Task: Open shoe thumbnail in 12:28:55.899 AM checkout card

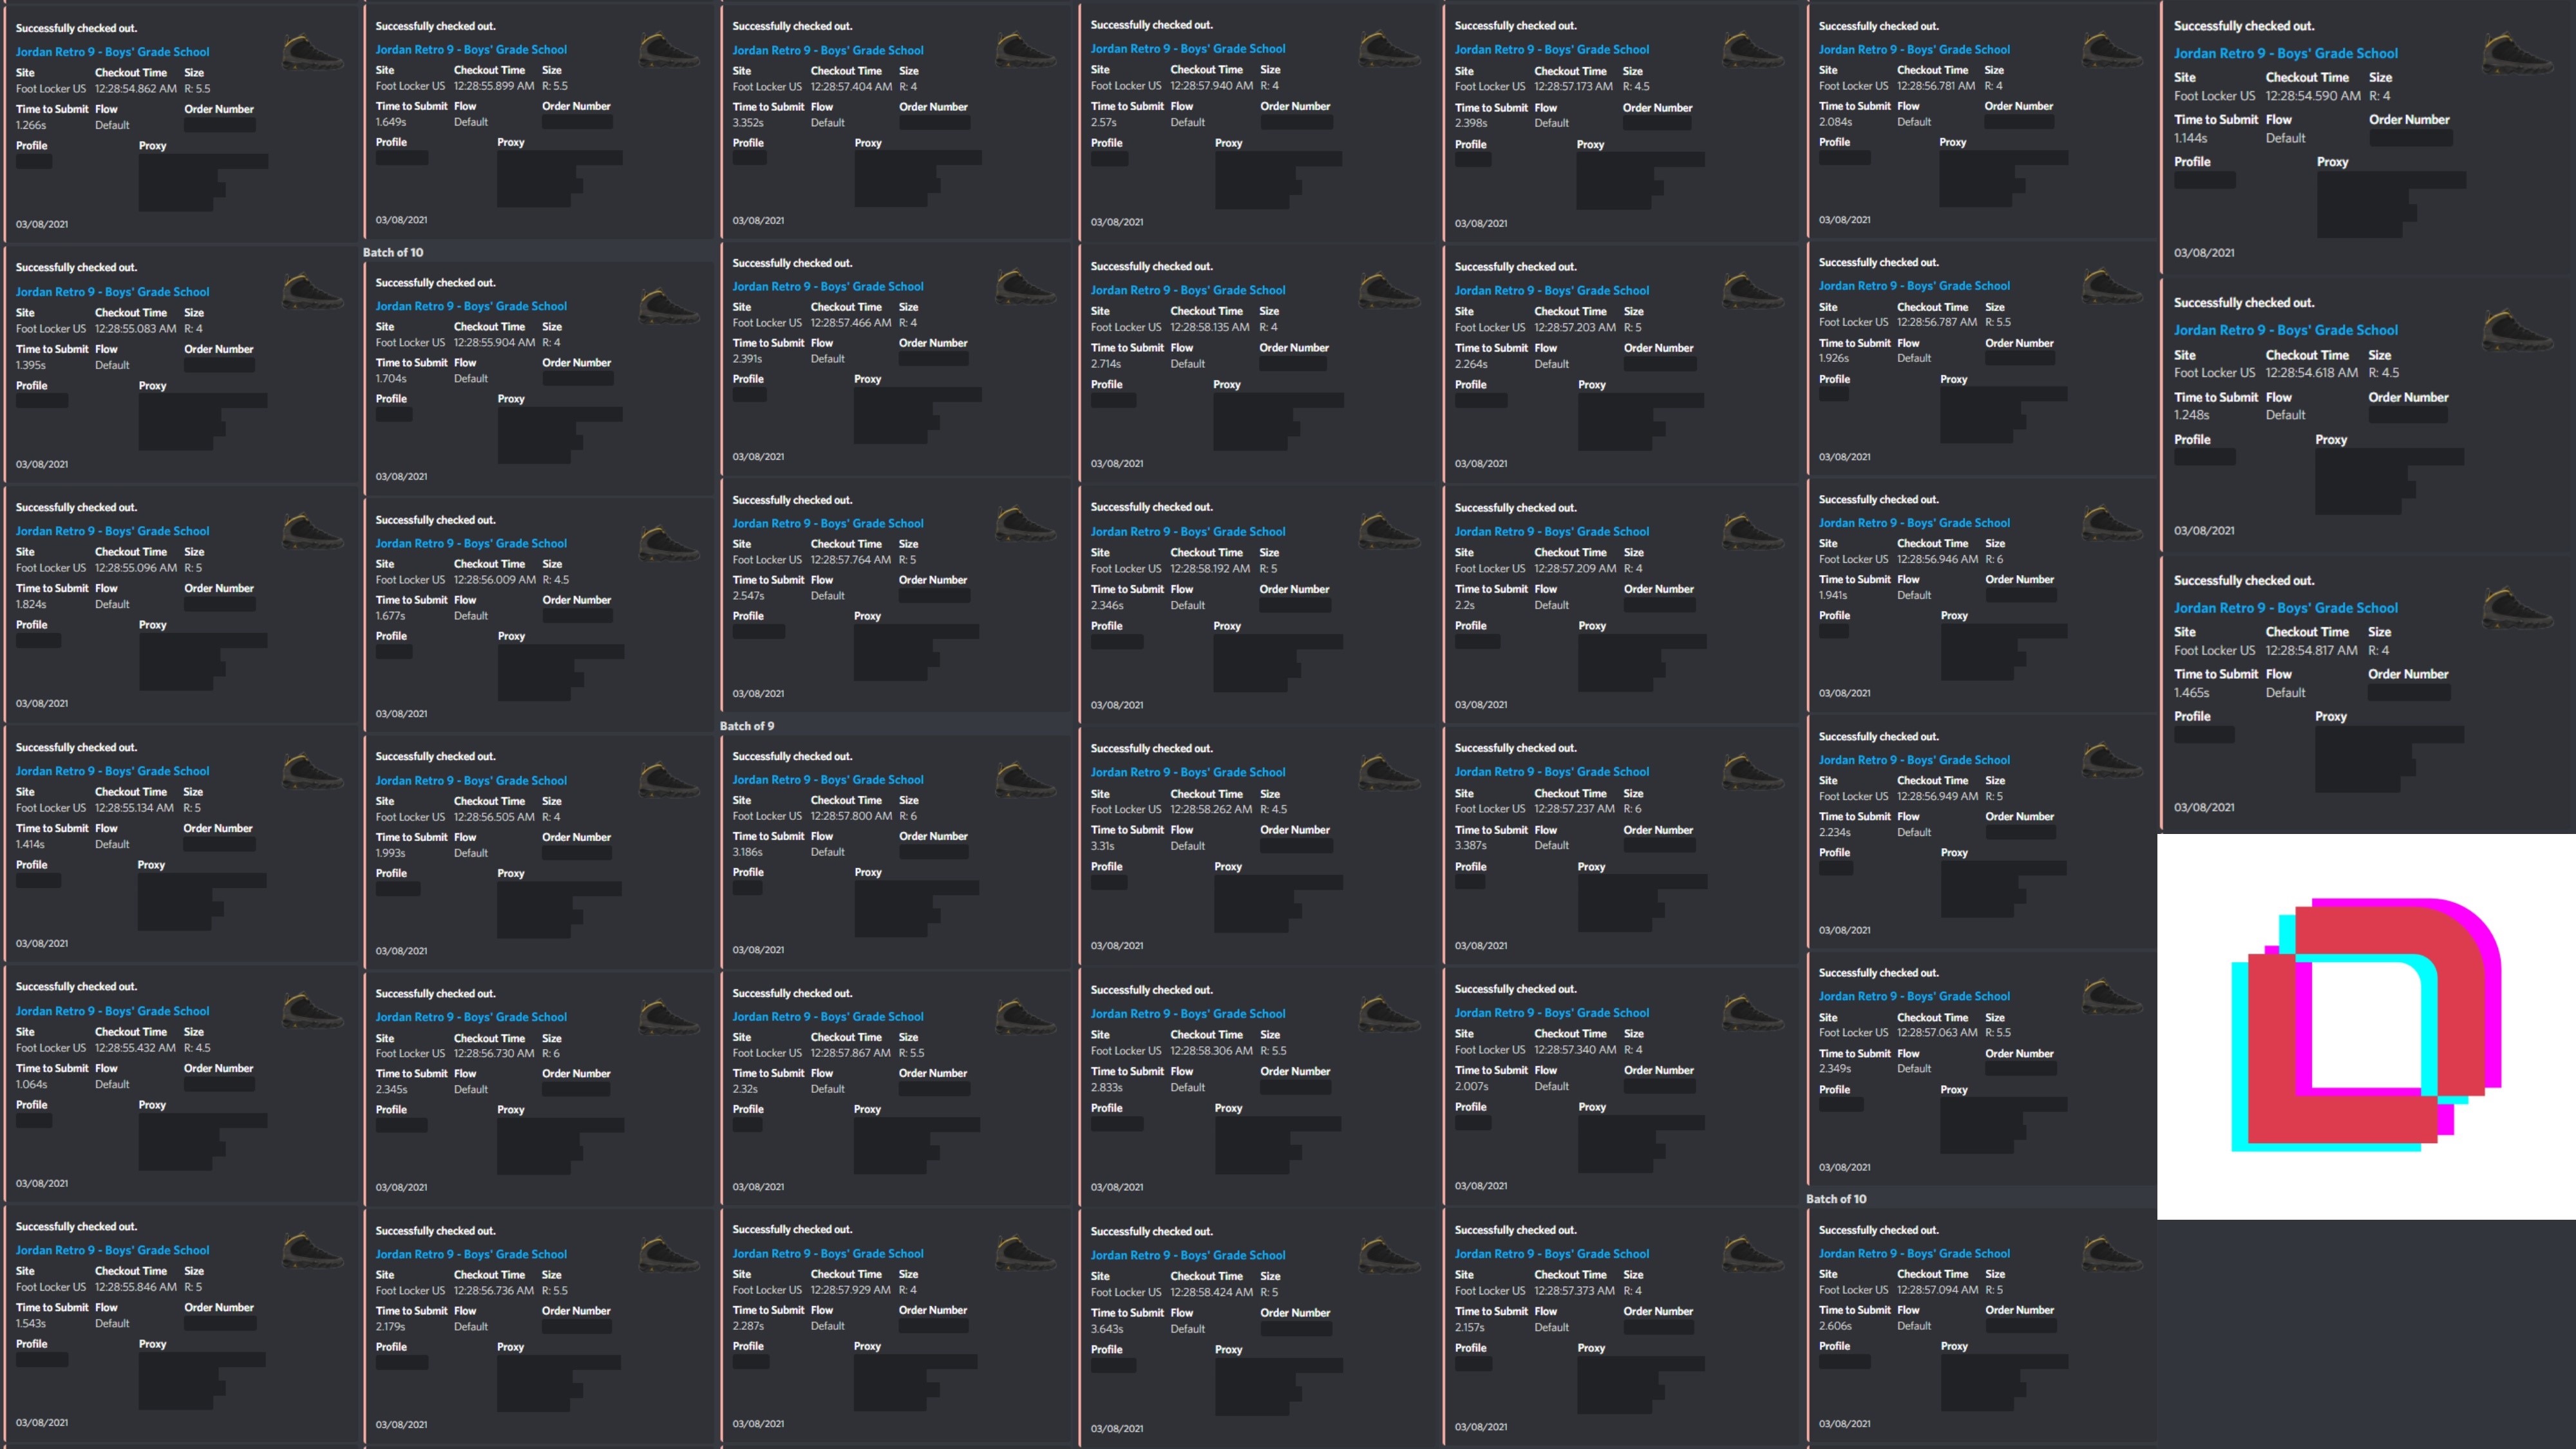Action: tap(670, 50)
